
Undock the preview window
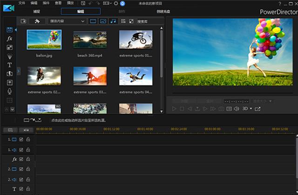pos(258,109)
